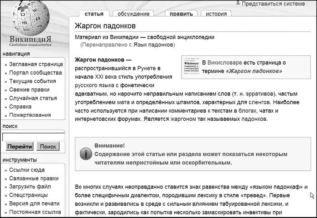The width and height of the screenshot is (317, 218).
Task: Open Версия для печати link
Action: tap(34, 204)
